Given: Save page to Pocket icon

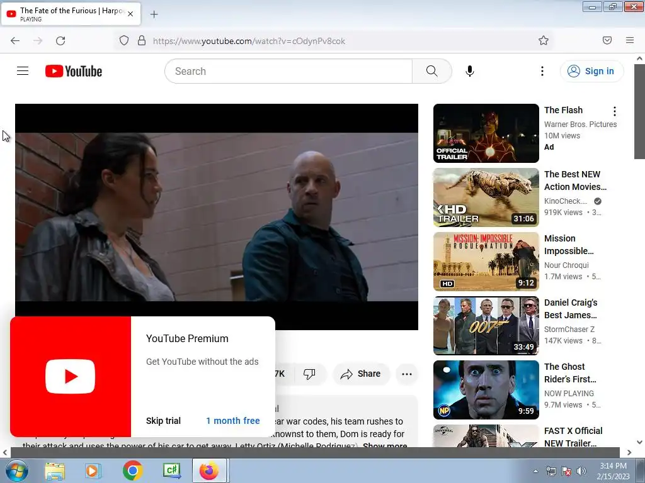Looking at the screenshot, I should coord(607,40).
